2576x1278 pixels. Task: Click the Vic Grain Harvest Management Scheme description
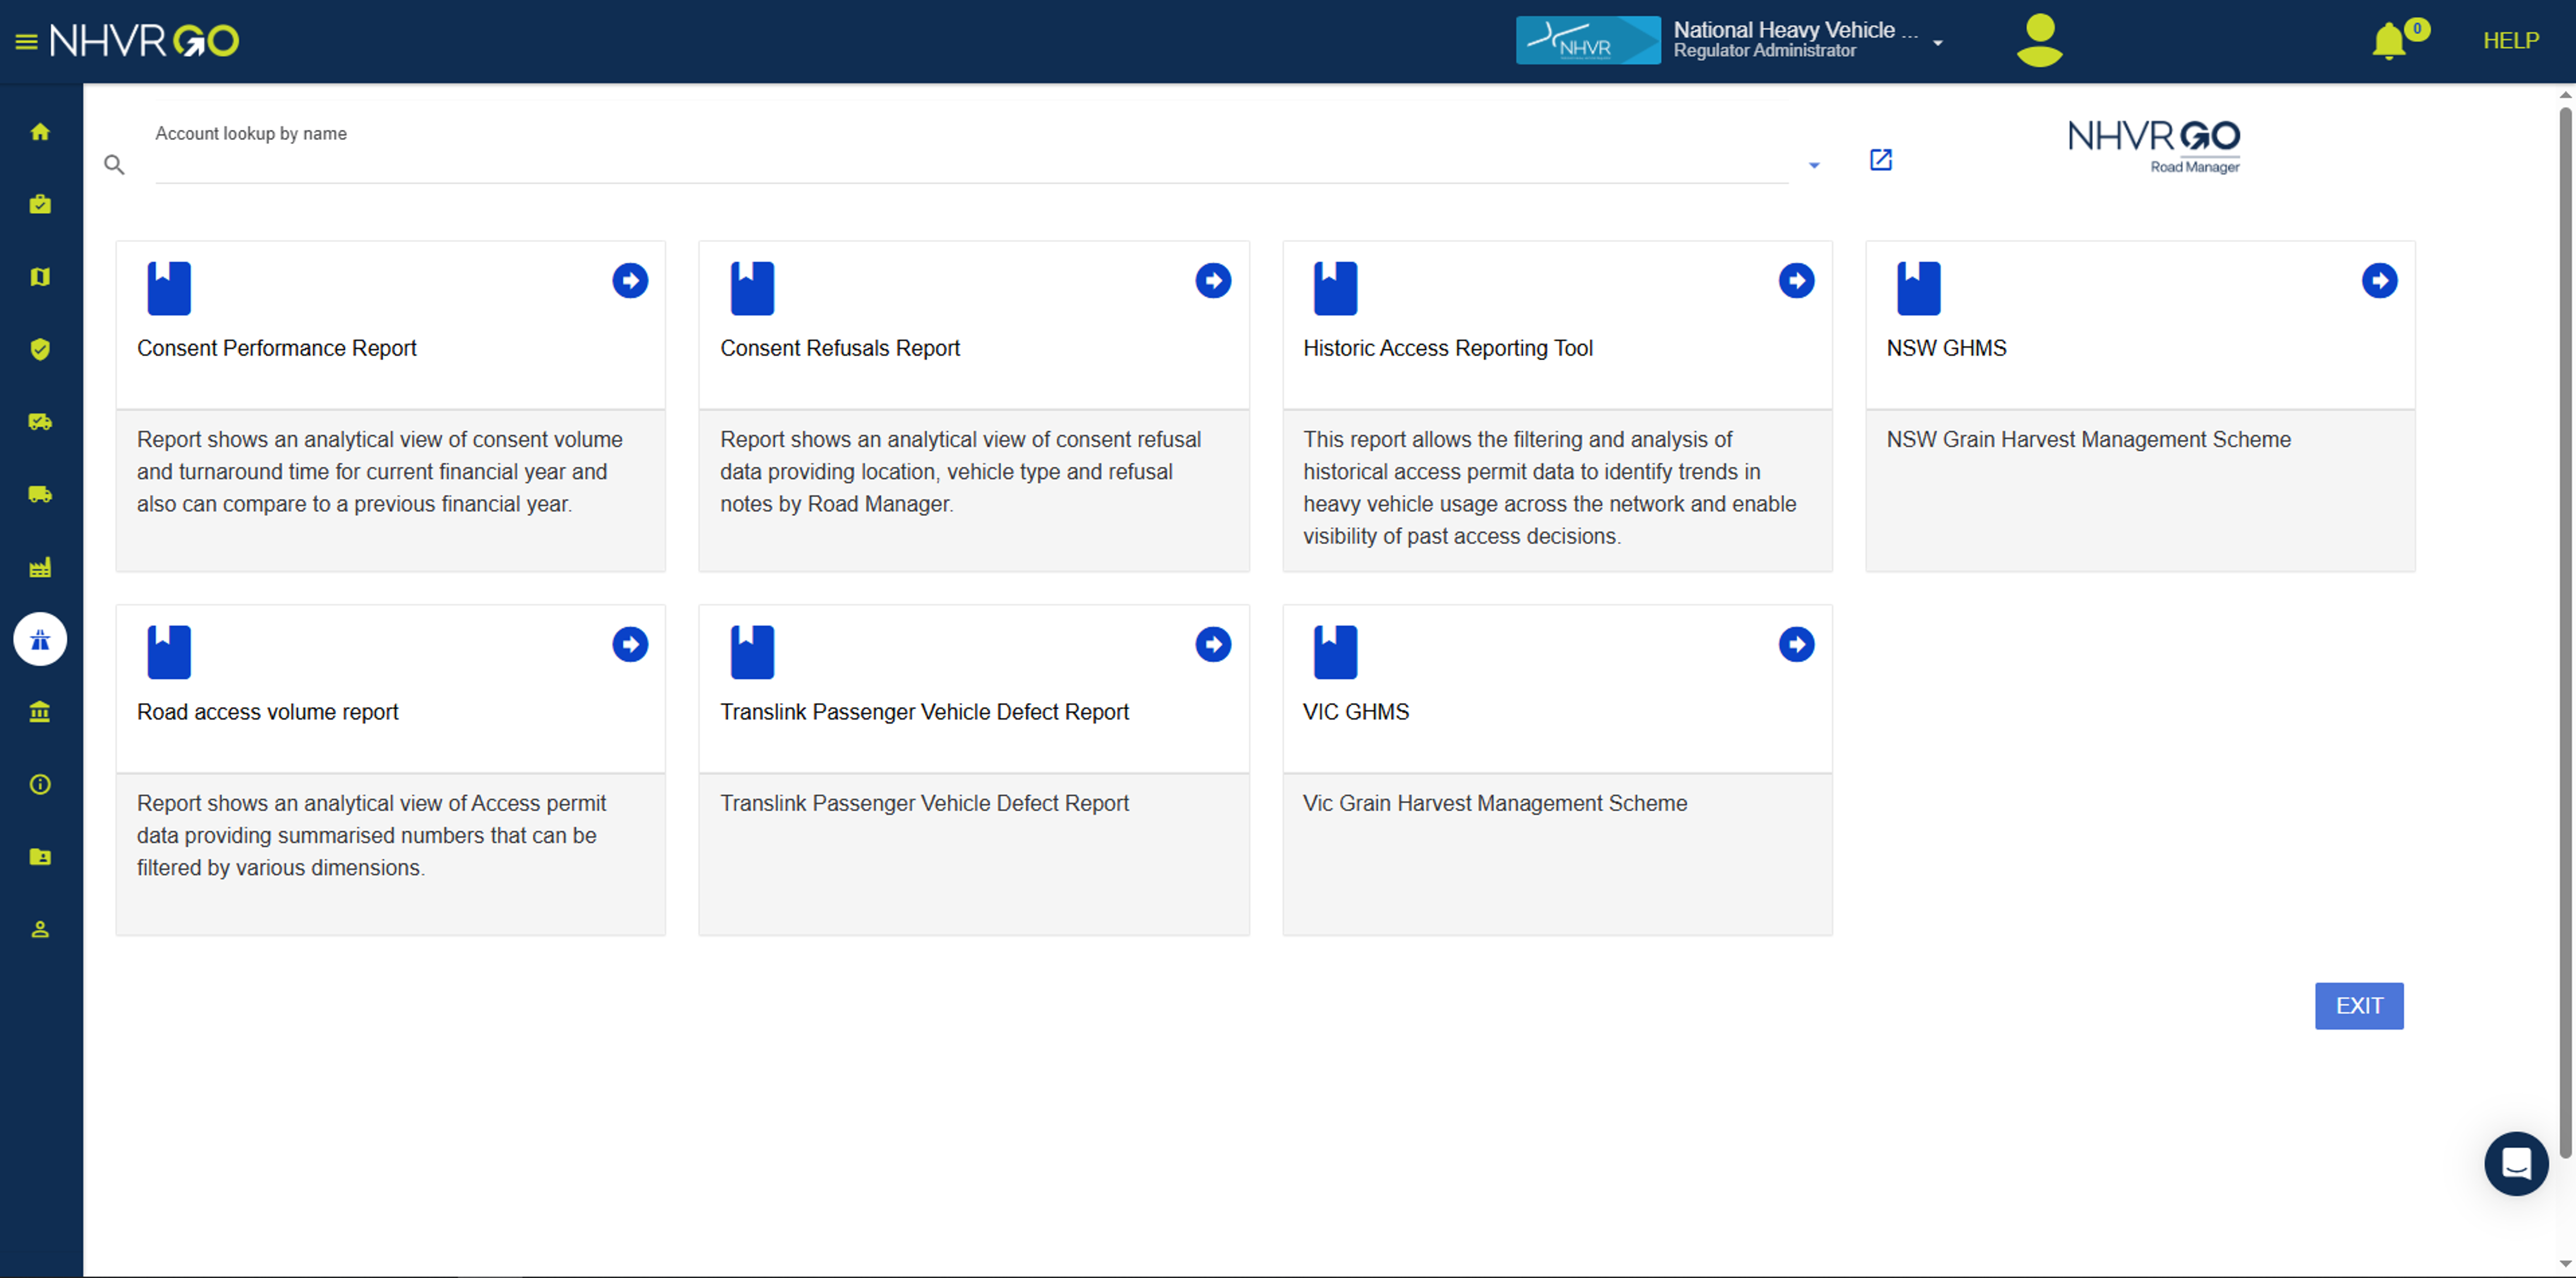pyautogui.click(x=1494, y=804)
